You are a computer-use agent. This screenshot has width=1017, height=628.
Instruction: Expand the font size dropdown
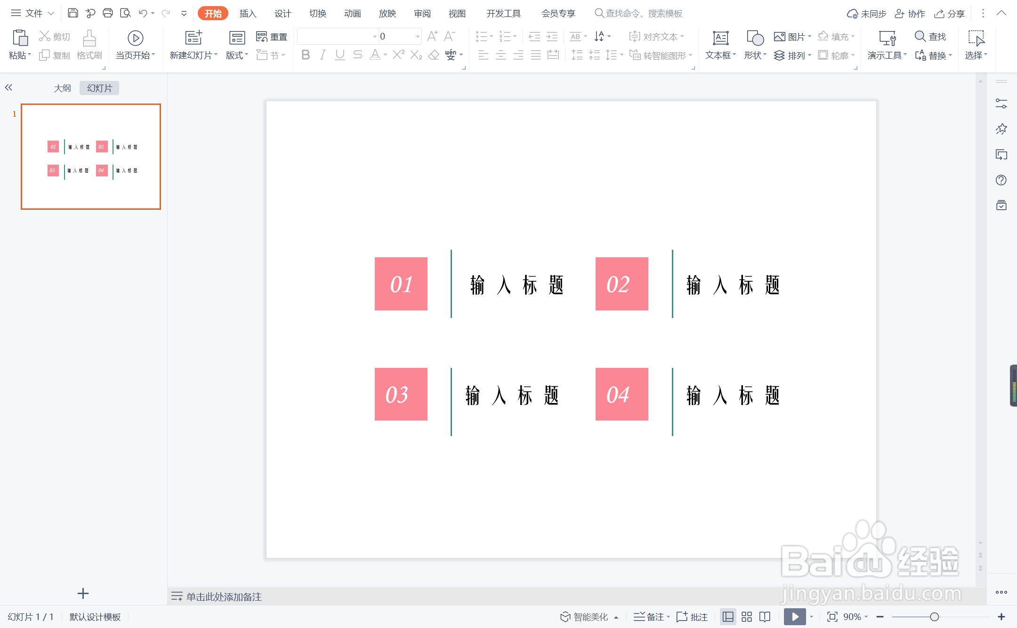click(x=418, y=37)
